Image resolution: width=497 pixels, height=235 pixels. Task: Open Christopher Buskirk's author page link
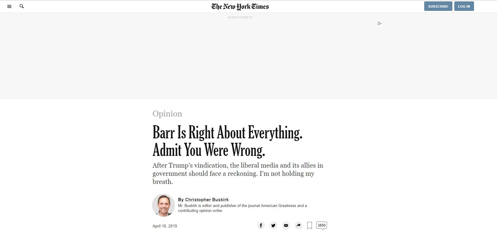click(207, 200)
